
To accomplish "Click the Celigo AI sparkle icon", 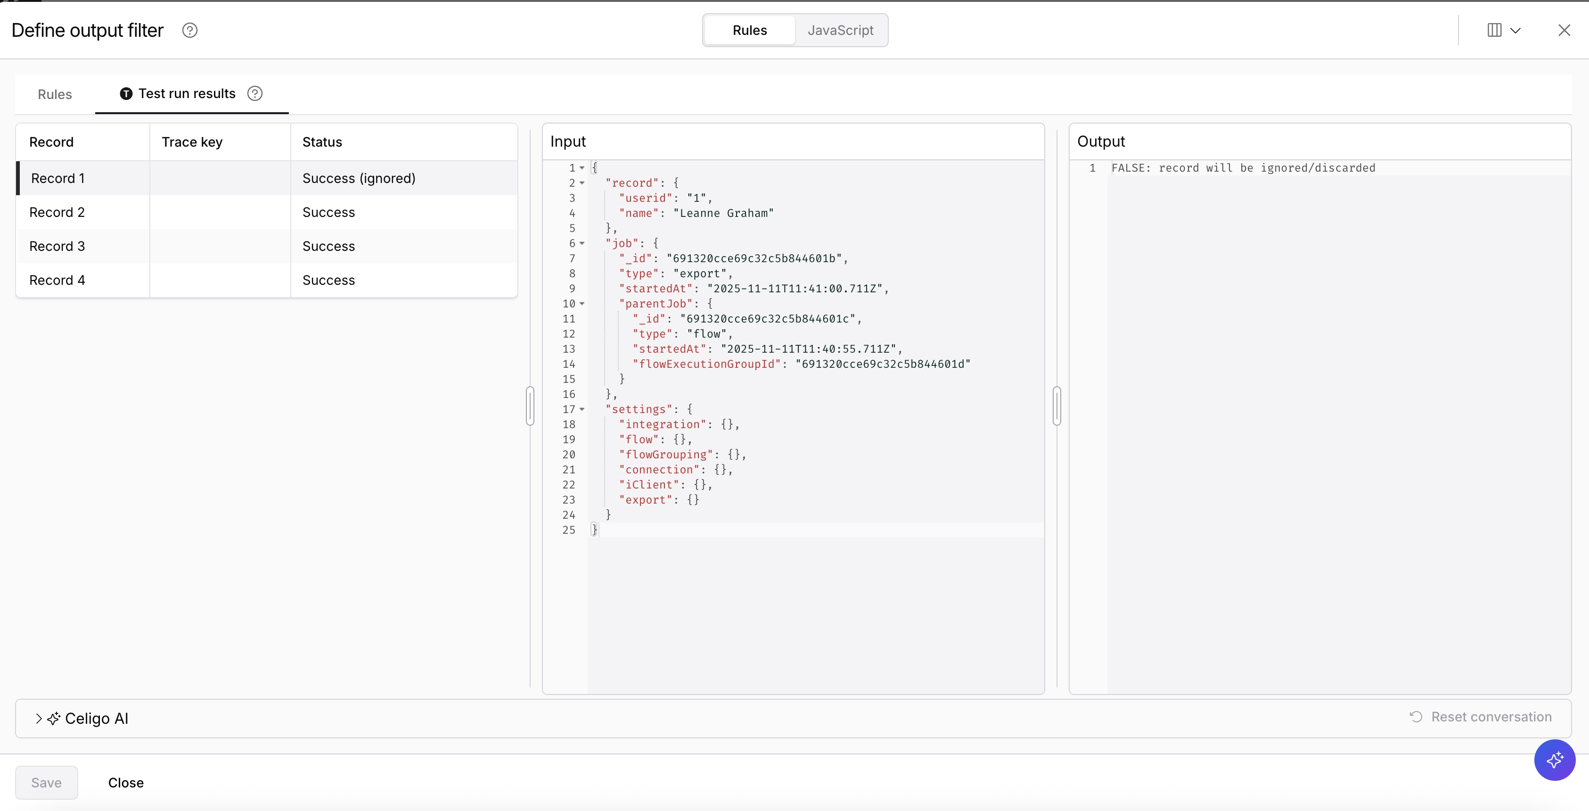I will 54,719.
